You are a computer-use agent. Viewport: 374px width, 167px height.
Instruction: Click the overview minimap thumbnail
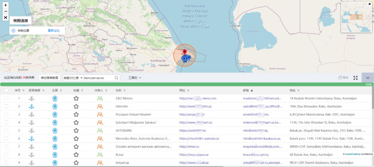(356, 17)
